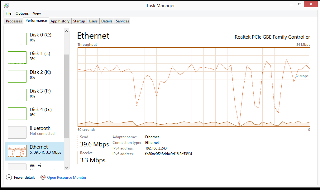Click the Resource Monitor gauge icon

43,177
